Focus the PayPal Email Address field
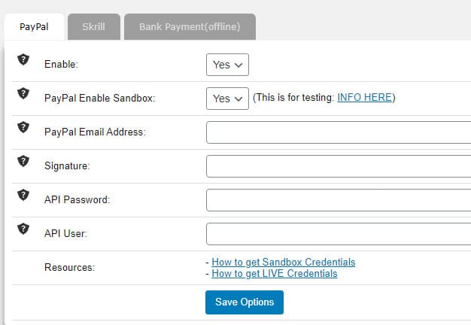Screen dimensions: 471x325 [x=339, y=132]
